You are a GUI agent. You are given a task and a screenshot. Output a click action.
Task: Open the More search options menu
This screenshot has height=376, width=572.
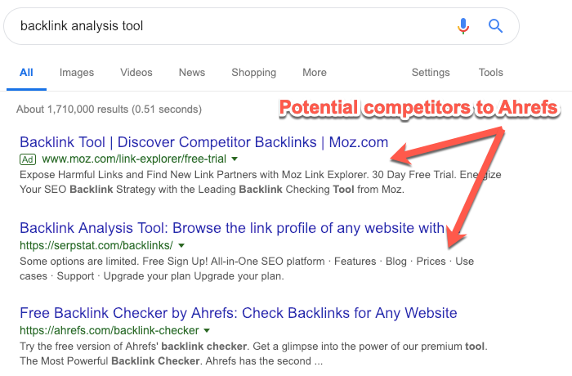click(314, 73)
